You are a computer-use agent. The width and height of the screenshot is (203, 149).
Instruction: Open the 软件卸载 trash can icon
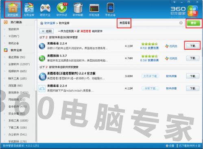pyautogui.click(x=78, y=9)
